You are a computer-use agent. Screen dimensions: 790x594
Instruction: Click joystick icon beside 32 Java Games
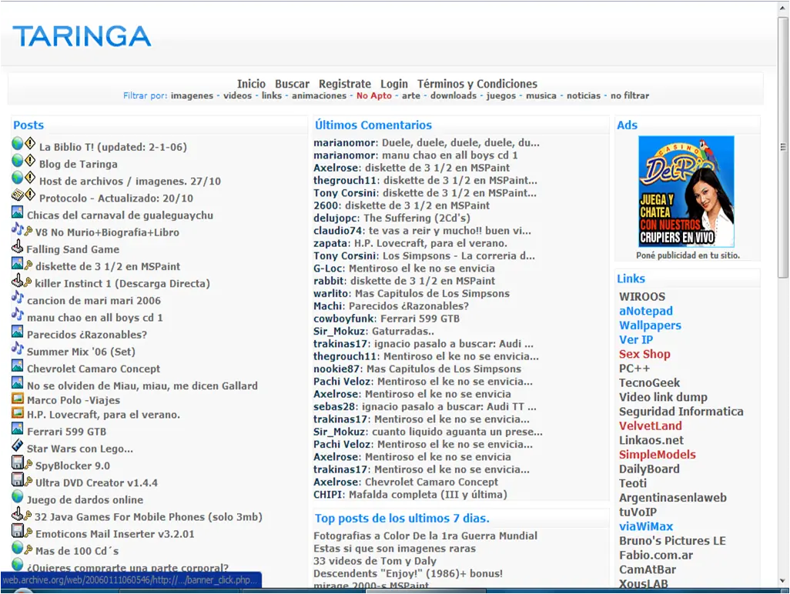[x=18, y=515]
